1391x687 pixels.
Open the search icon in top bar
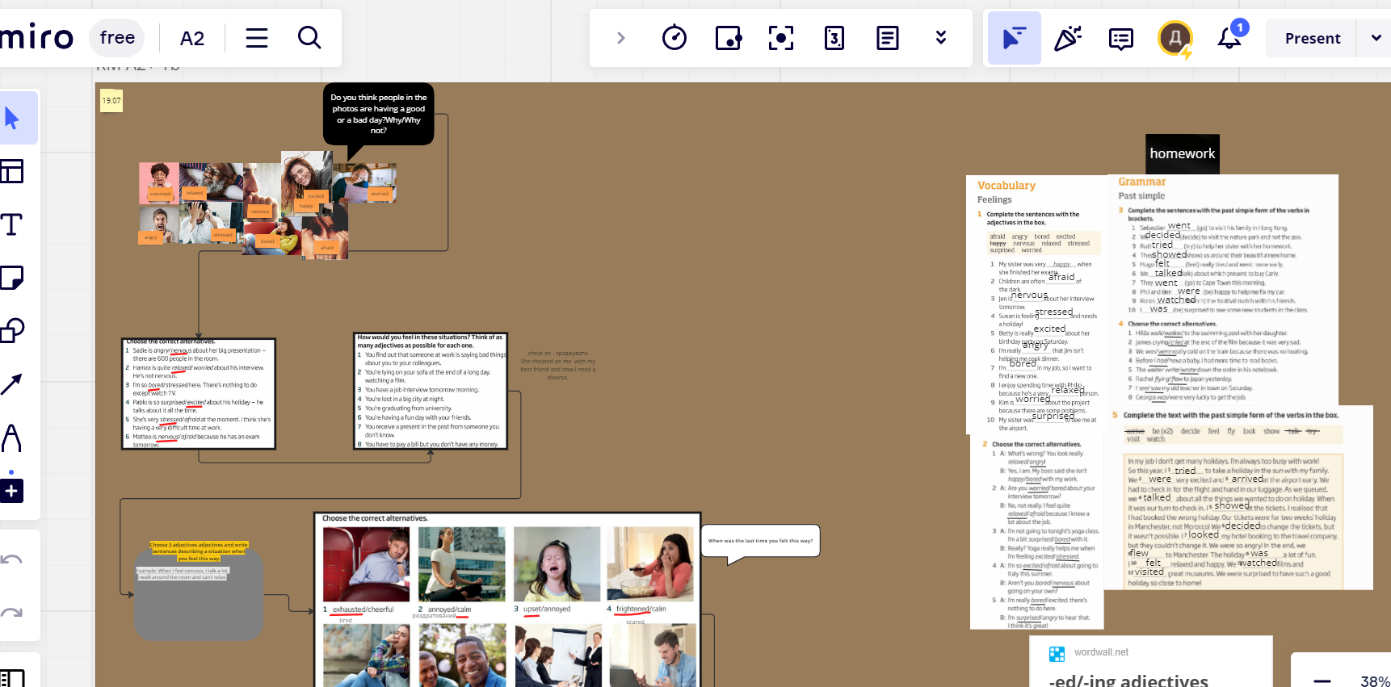coord(309,38)
